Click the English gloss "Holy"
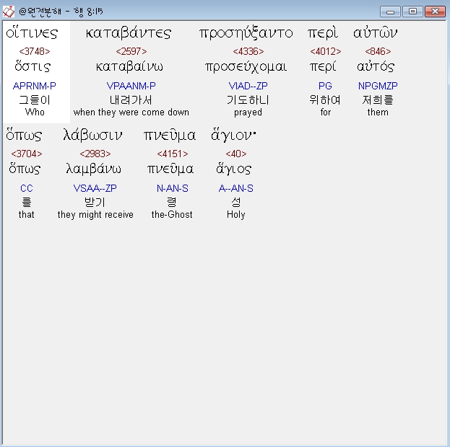The height and width of the screenshot is (447, 450). [236, 215]
